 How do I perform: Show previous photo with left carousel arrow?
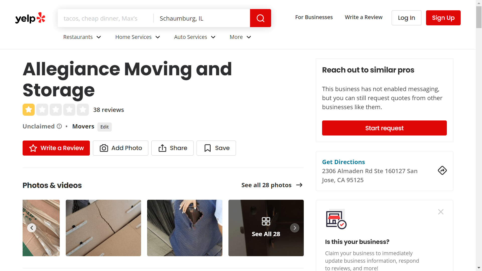coord(32,228)
